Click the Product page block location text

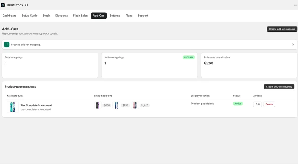(202, 104)
